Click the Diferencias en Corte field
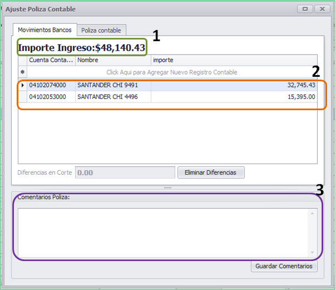This screenshot has width=336, height=290. click(x=125, y=173)
